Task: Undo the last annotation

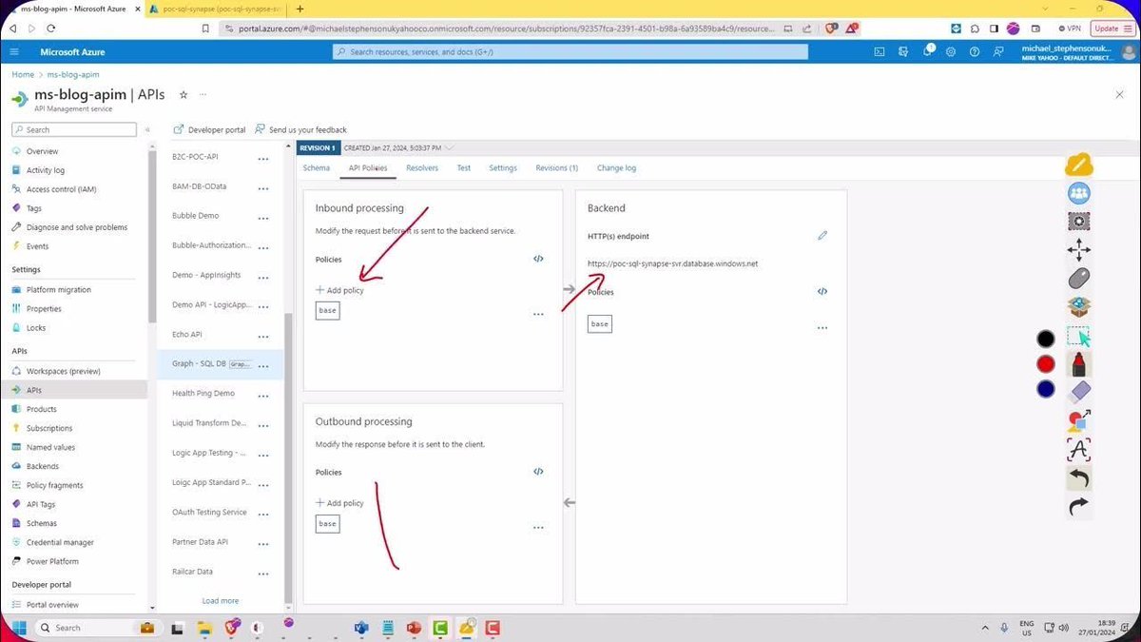Action: click(x=1078, y=478)
